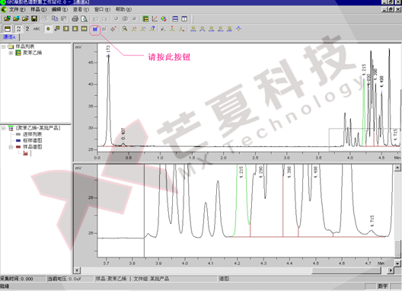Click the Copy icon in the toolbar
Image resolution: width=402 pixels, height=291 pixels.
pyautogui.click(x=55, y=19)
